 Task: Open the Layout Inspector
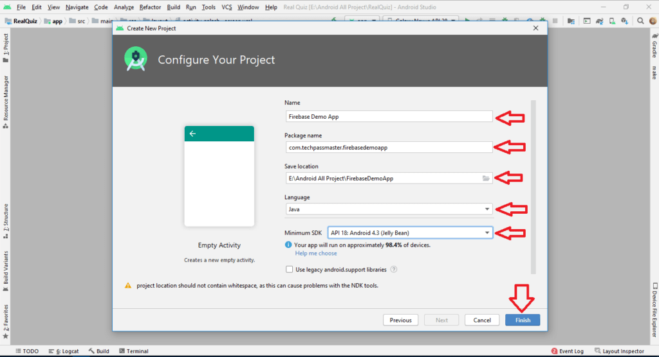click(620, 351)
